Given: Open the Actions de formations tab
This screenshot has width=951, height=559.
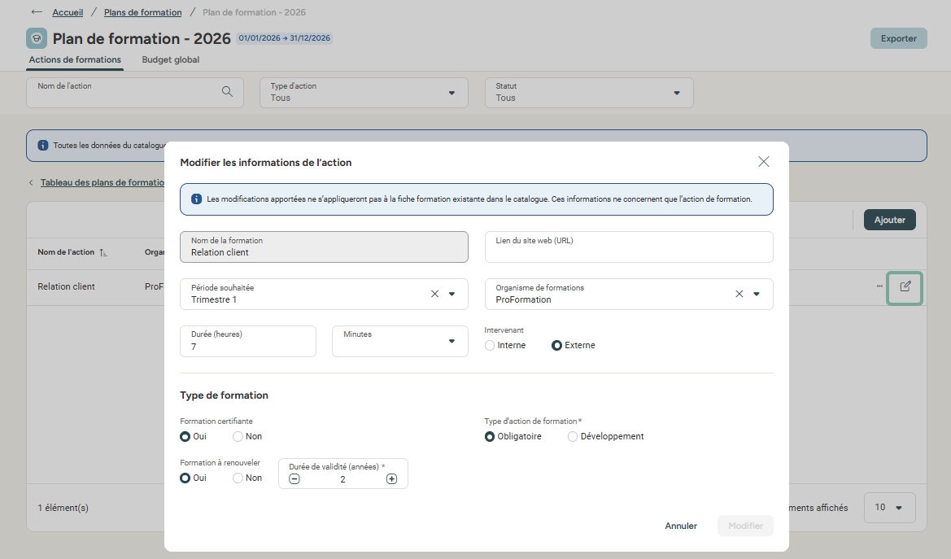Looking at the screenshot, I should click(x=75, y=60).
